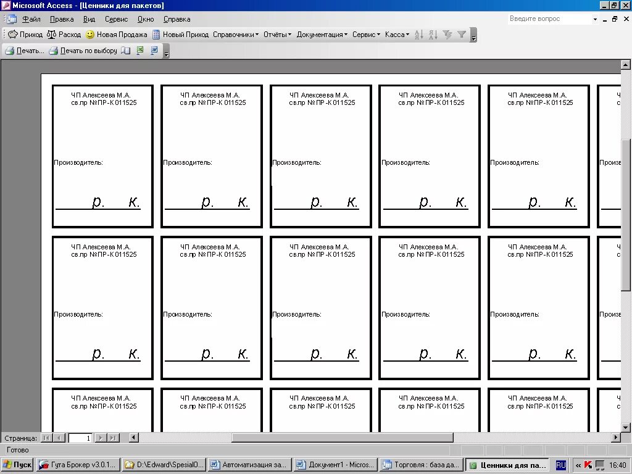Go to last page navigation button

click(x=114, y=438)
